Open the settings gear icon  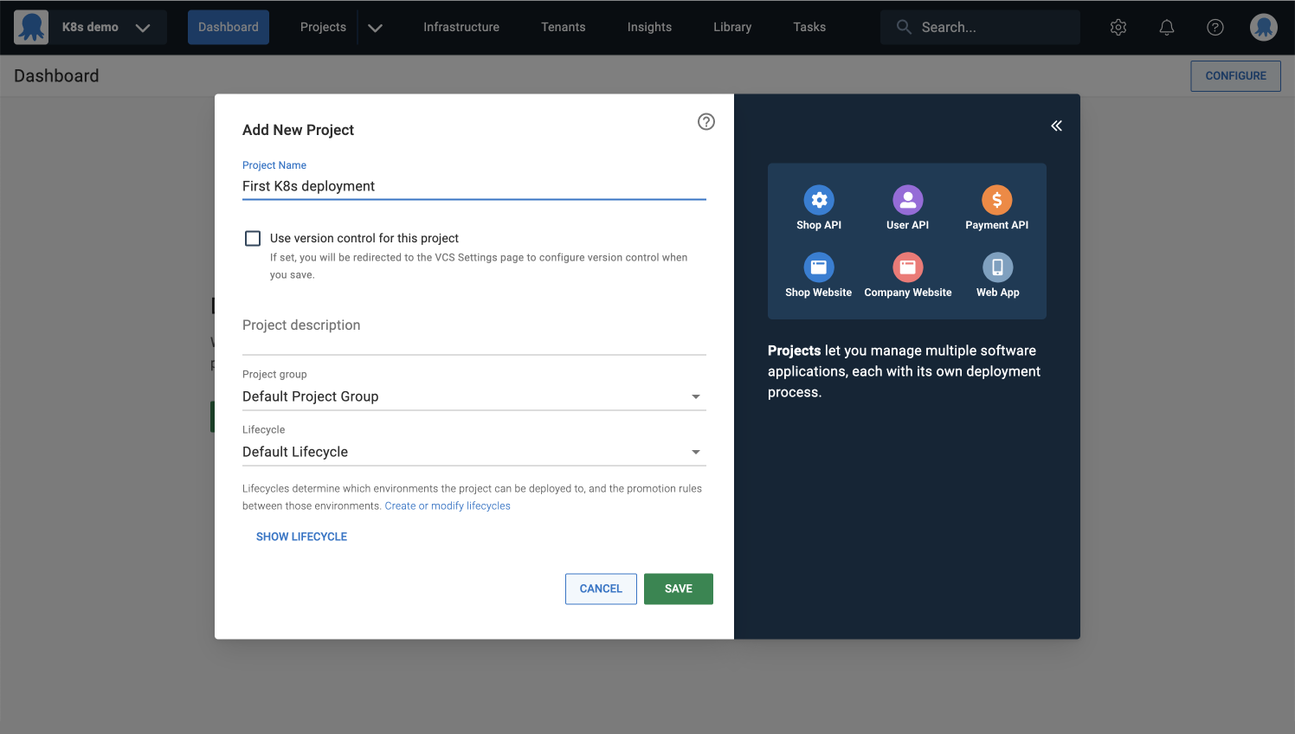tap(1118, 27)
